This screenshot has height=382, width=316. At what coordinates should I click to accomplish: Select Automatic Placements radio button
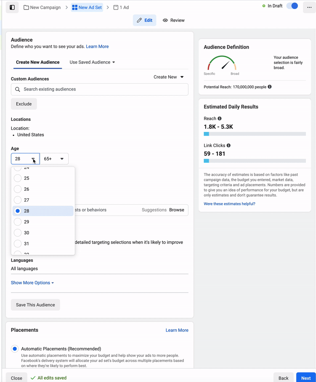pos(15,349)
